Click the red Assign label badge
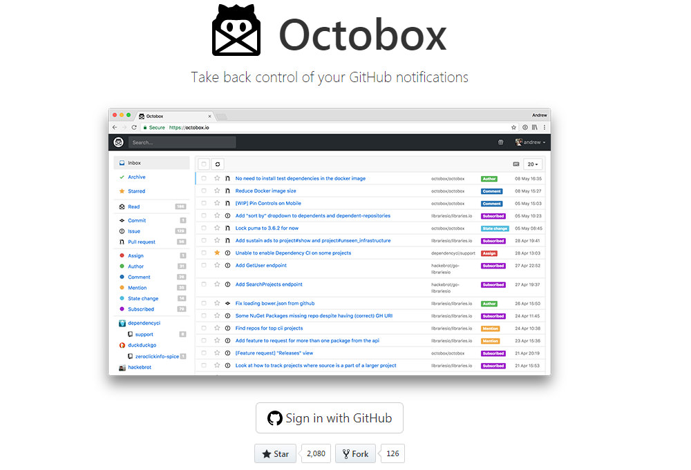Image resolution: width=691 pixels, height=470 pixels. 489,253
